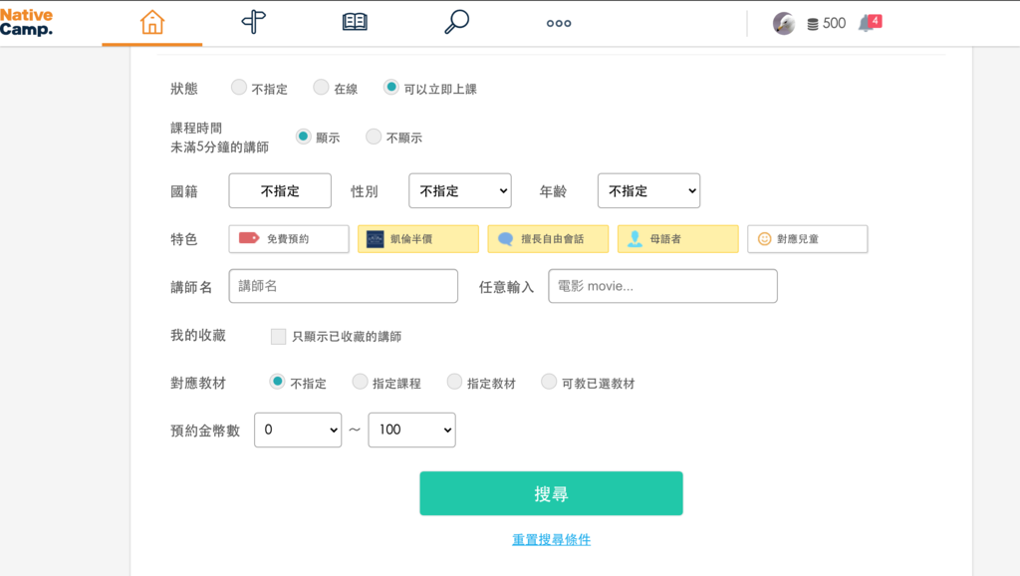Choose 不顯示 for lessons under 5 minutes
The width and height of the screenshot is (1020, 576).
374,137
